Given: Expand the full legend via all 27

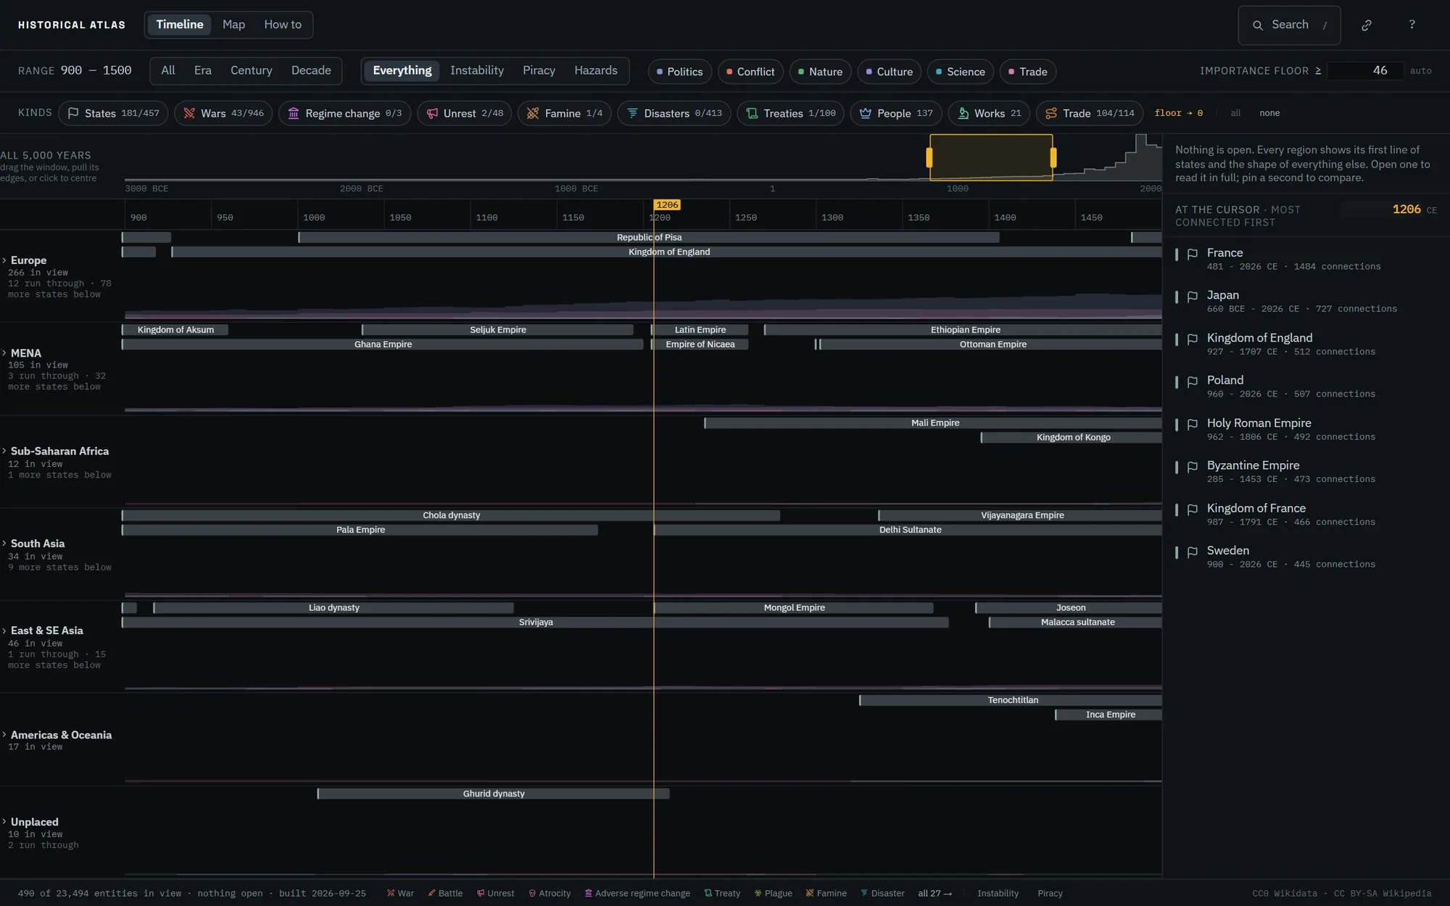Looking at the screenshot, I should click(x=935, y=893).
